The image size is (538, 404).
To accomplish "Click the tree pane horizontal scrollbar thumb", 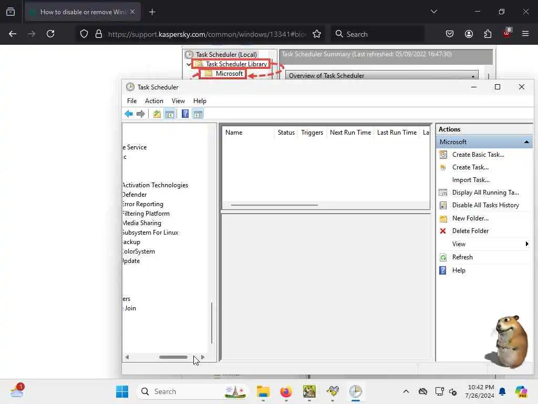I will pyautogui.click(x=173, y=357).
